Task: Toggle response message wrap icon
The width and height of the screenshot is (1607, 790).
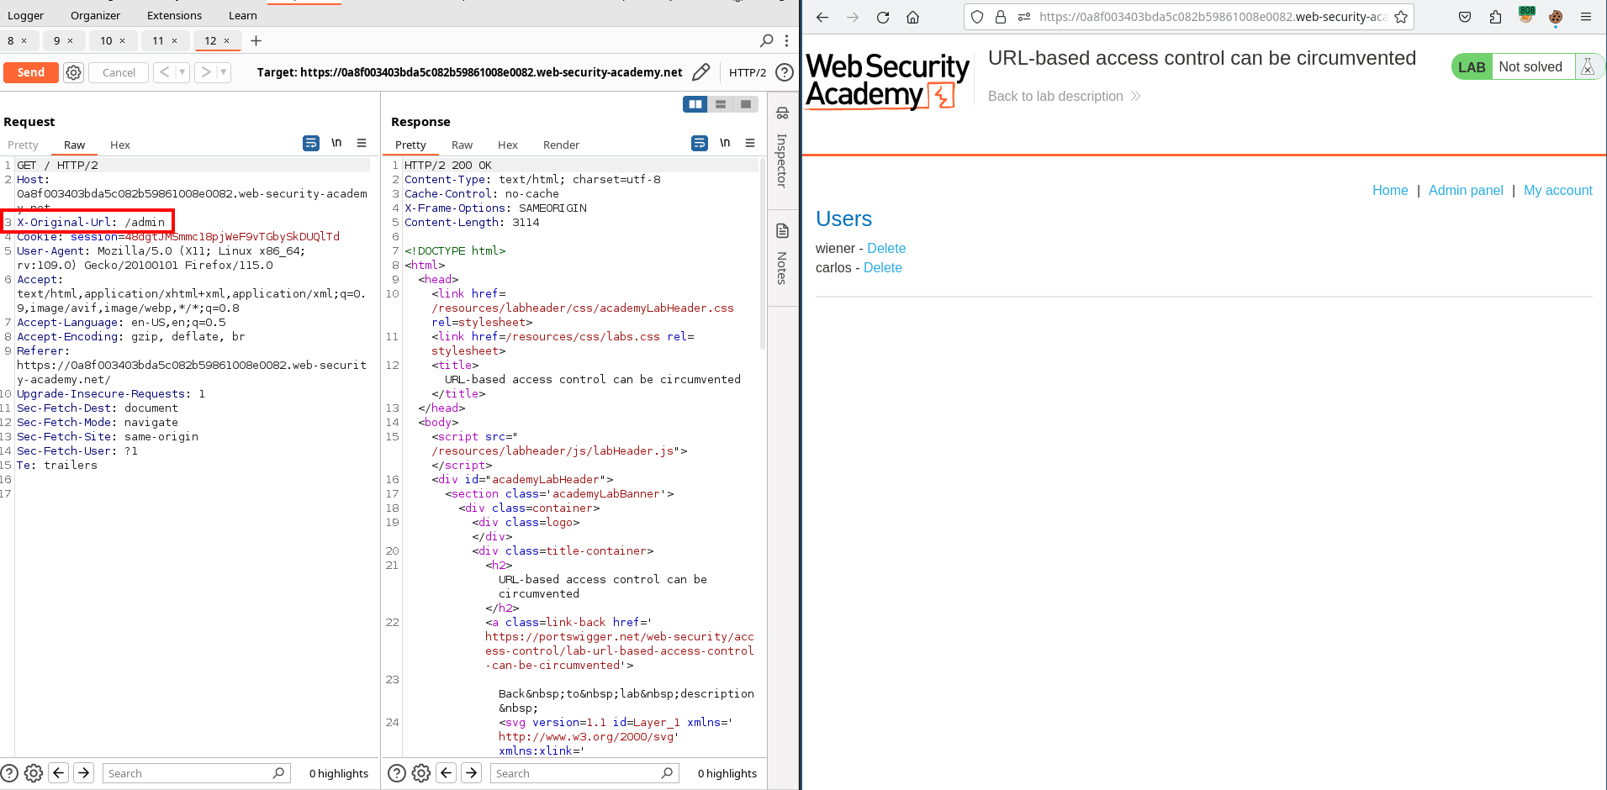Action: (700, 143)
